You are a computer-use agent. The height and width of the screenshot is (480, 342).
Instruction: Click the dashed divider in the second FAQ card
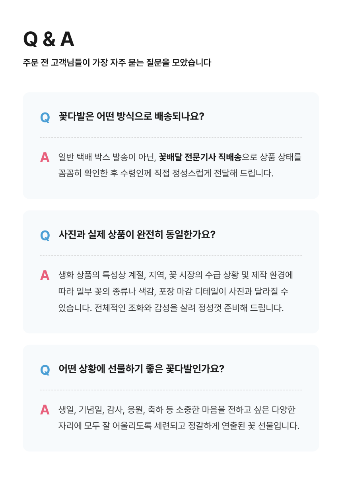(x=171, y=255)
